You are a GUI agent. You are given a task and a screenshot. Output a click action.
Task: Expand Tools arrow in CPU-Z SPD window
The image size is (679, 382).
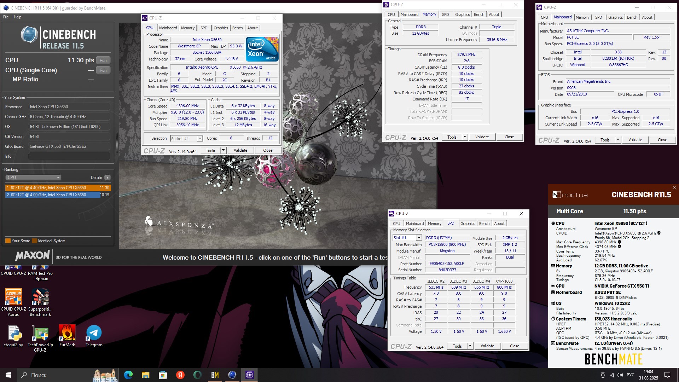[x=470, y=346]
